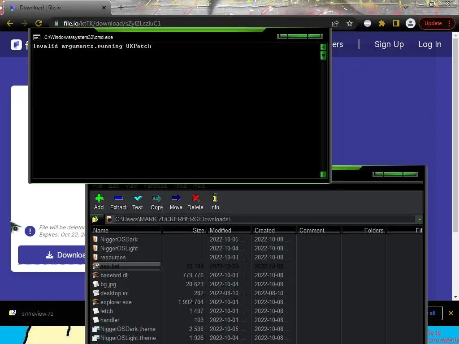Close the Download | file.io tab
The width and height of the screenshot is (459, 344).
pos(104,8)
